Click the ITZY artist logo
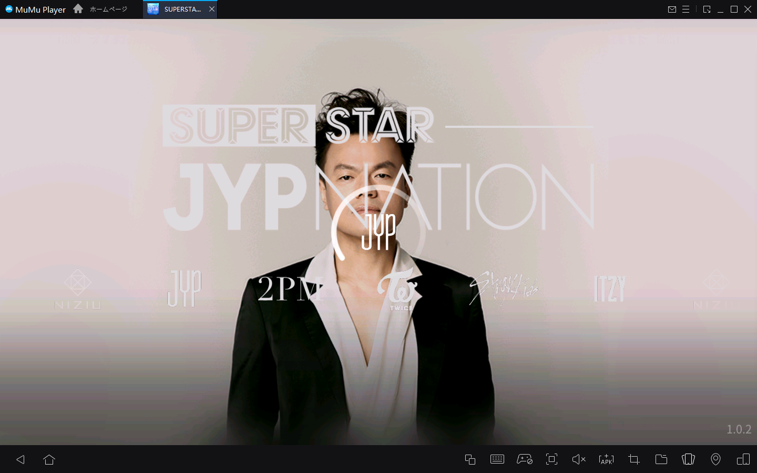 609,289
